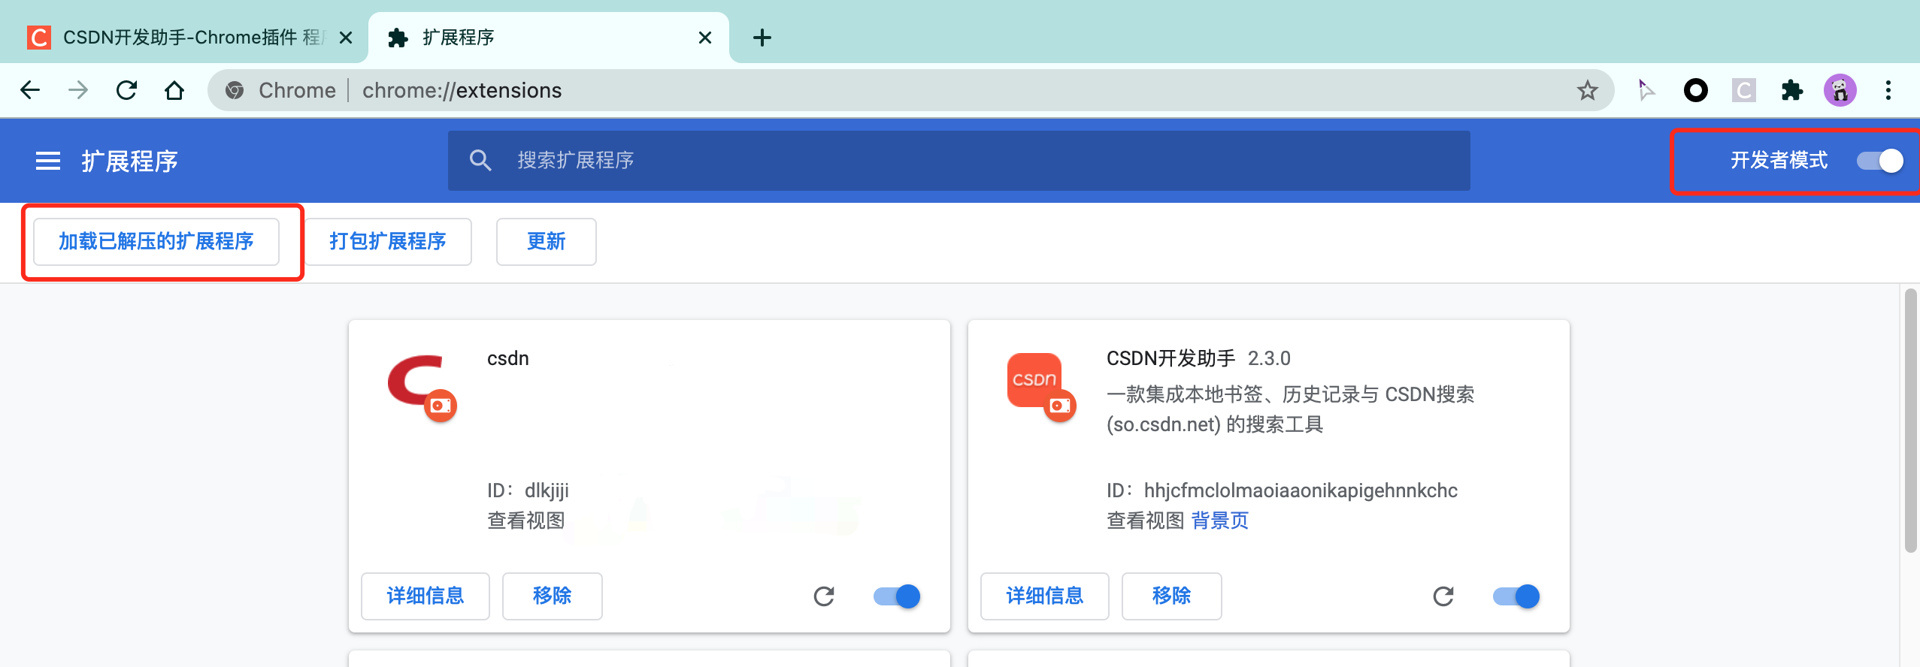Viewport: 1920px width, 667px height.
Task: Click 移除 on CSDN开发助手 extension
Action: pos(1172,596)
